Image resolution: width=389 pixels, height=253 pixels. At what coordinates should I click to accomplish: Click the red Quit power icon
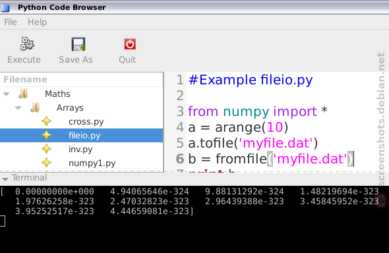(x=130, y=44)
